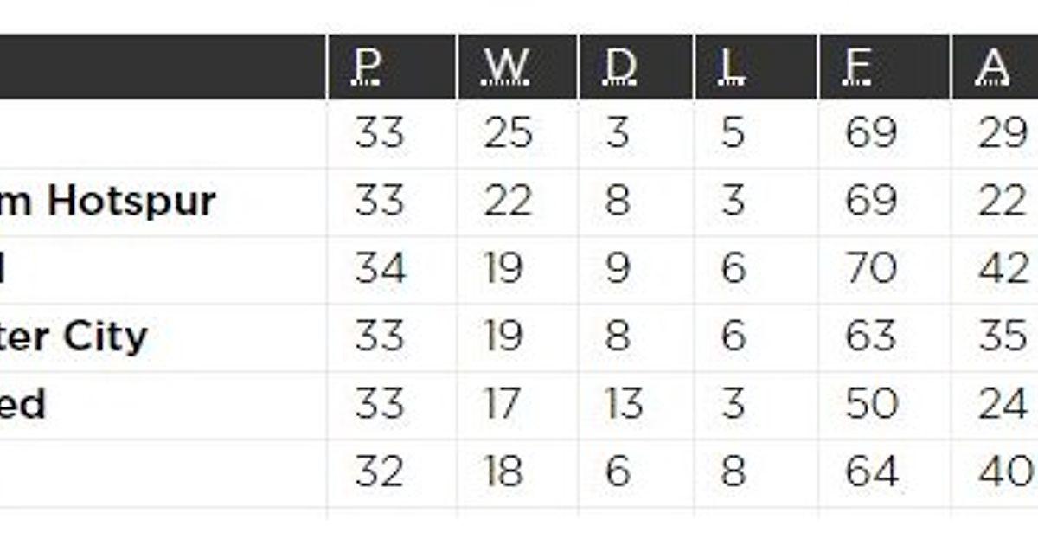Select the last row's 18 wins cell

click(504, 472)
